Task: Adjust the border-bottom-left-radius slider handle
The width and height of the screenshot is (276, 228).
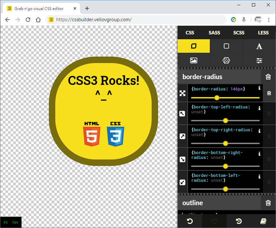Action: (226, 189)
